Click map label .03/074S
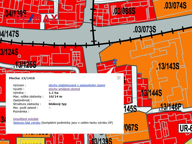 point(175,5)
